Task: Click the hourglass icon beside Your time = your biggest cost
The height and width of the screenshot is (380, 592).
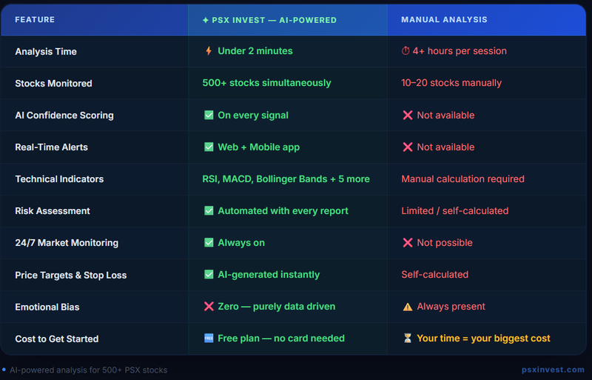Action: tap(408, 338)
